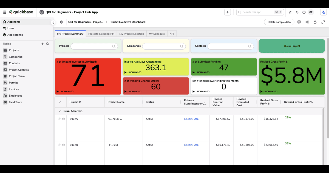Open dashboard settings gear
The height and width of the screenshot is (173, 329).
pos(61,22)
